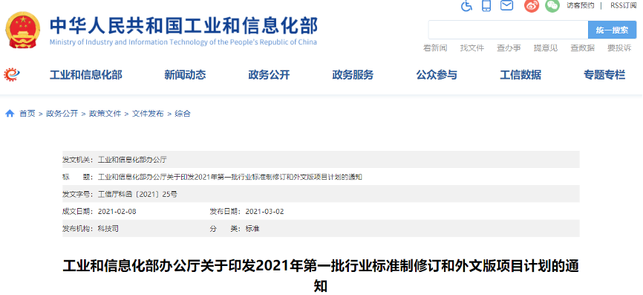Screen dimensions: 643x295
Task: Select 要投诉 search shortcut
Action: [619, 48]
